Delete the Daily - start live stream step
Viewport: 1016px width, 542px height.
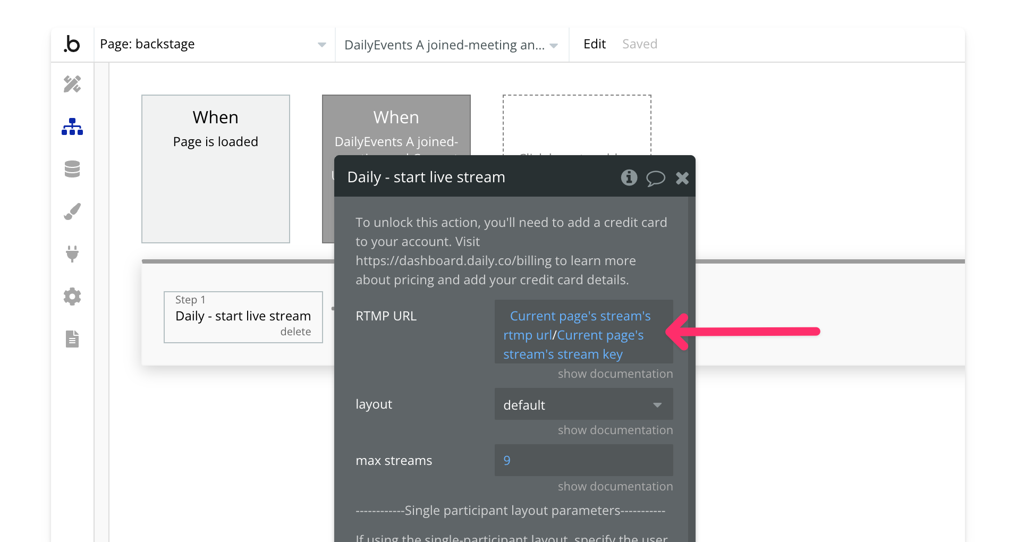[x=296, y=331]
